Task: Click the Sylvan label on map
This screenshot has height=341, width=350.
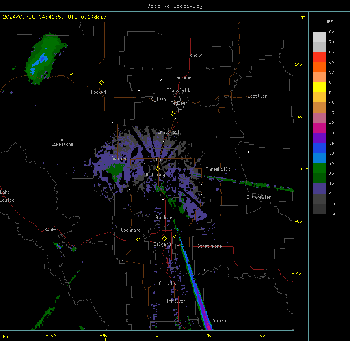Action: coord(158,99)
